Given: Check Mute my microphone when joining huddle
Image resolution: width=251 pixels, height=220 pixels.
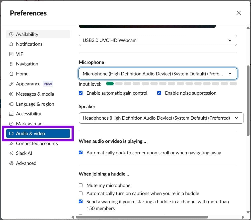Looking at the screenshot, I should tap(81, 185).
